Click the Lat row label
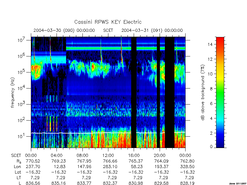Screen dimensions: 247x185 pos(18,172)
